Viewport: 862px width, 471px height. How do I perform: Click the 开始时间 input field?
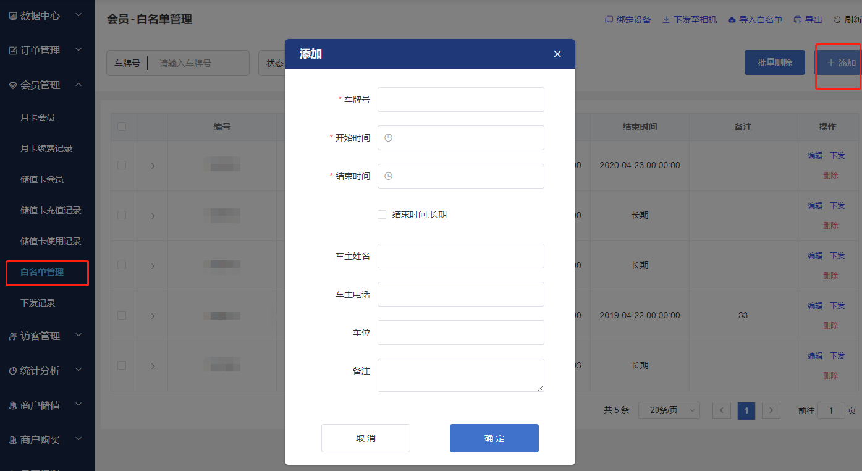click(461, 138)
